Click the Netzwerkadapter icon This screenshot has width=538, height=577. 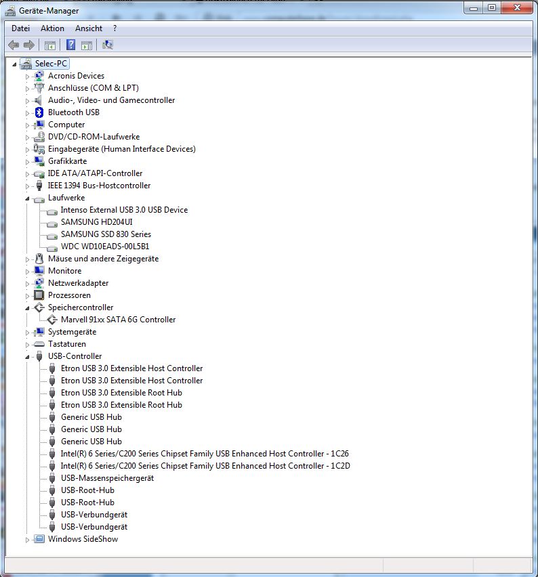click(39, 283)
